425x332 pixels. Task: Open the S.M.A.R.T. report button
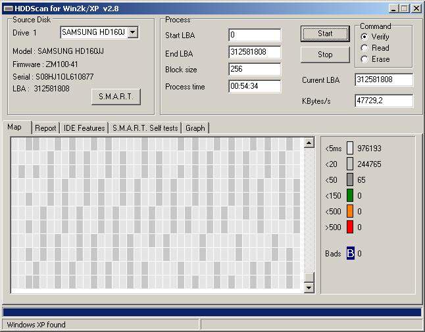[116, 97]
